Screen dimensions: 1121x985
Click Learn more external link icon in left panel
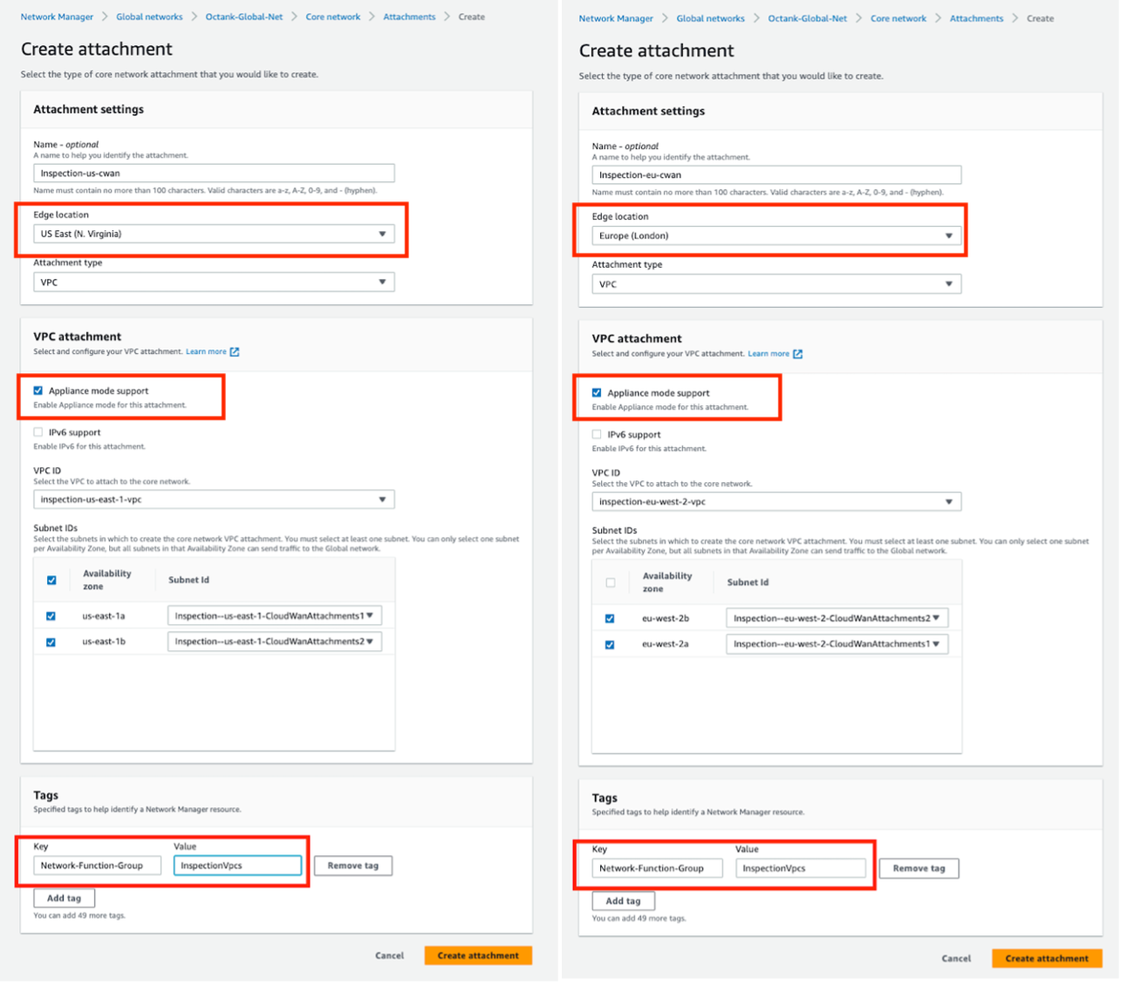pos(233,351)
